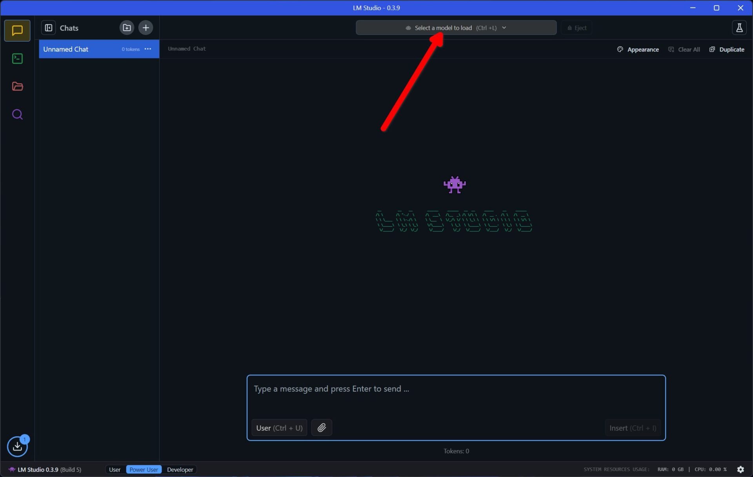Duplicate the current chat
Image resolution: width=753 pixels, height=477 pixels.
coord(727,49)
